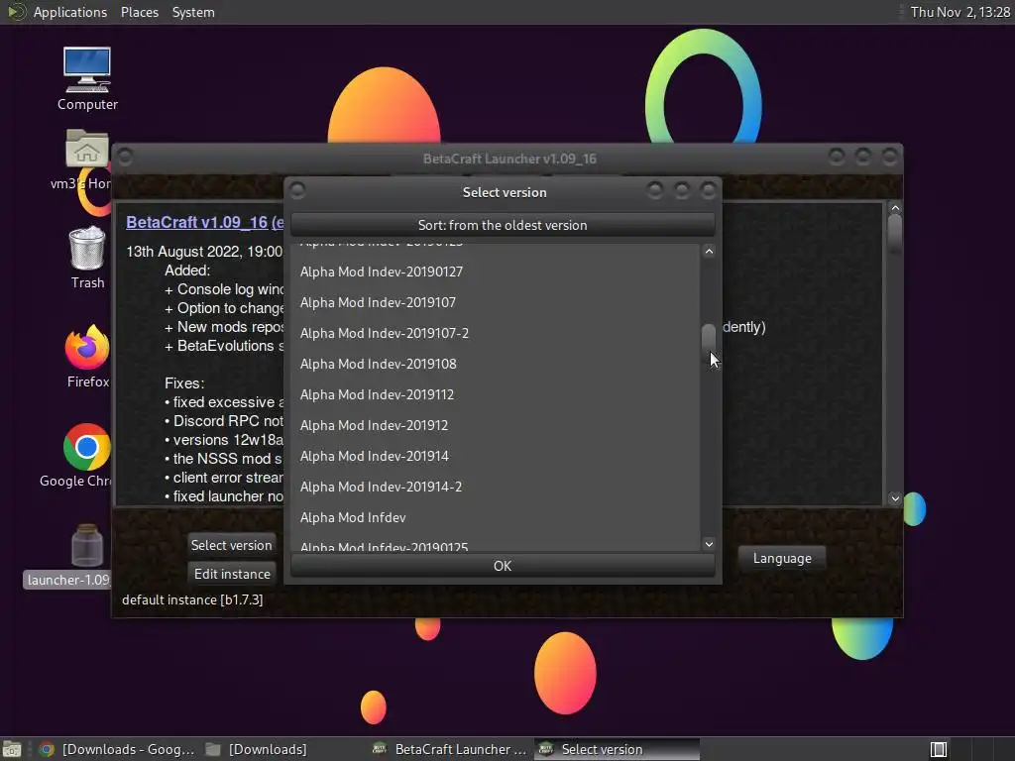This screenshot has height=761, width=1015.
Task: Click the Select version dialog window menu button
Action: pyautogui.click(x=297, y=190)
